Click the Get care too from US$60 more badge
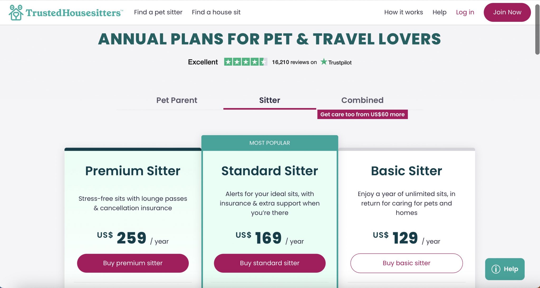The height and width of the screenshot is (288, 540). (x=362, y=114)
